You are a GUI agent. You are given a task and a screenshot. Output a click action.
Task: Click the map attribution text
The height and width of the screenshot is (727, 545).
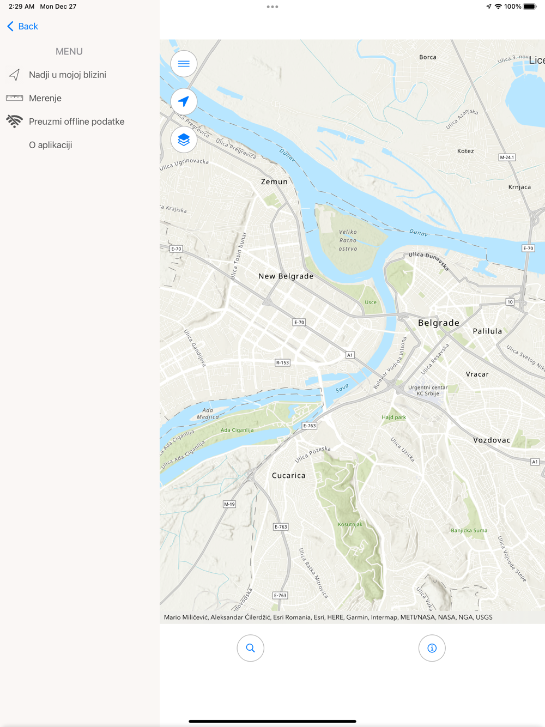pos(328,617)
